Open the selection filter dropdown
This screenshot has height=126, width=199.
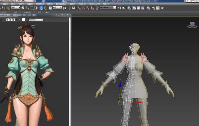tap(16, 8)
